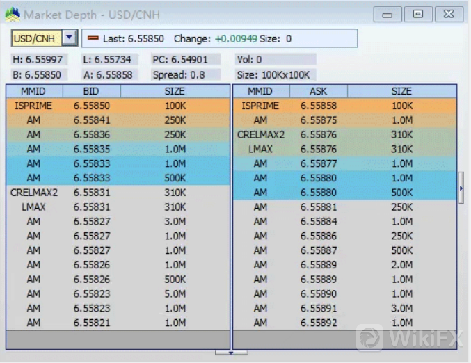This screenshot has height=363, width=471.
Task: Open the USD/CNH symbol dropdown arrow
Action: (70, 38)
